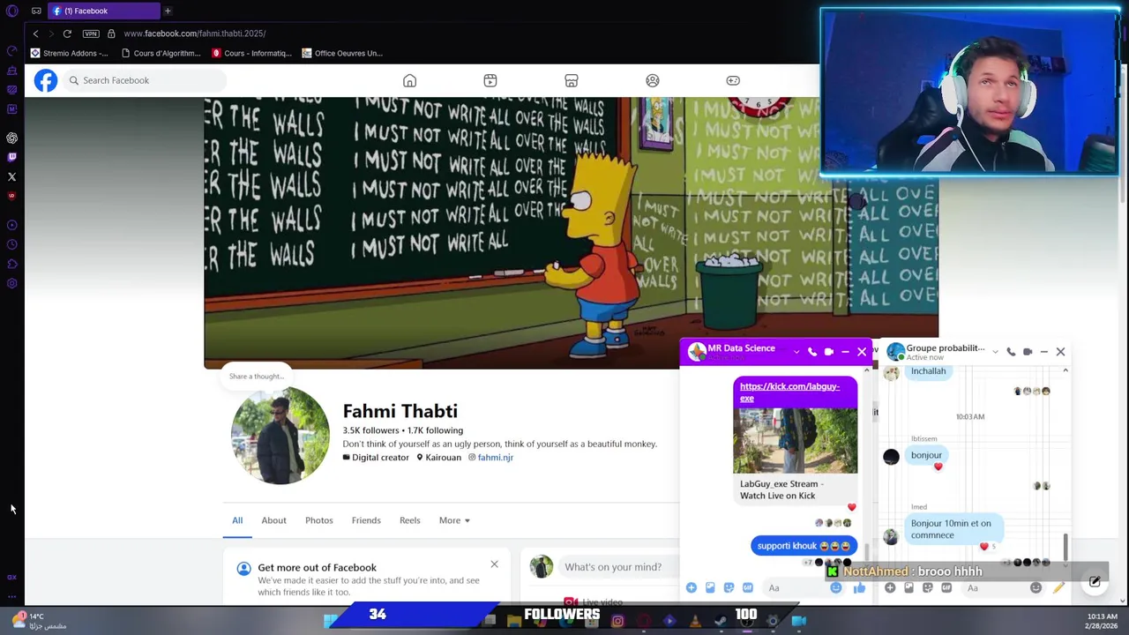Open Opera sidebar history clock icon
1129x635 pixels.
pos(11,244)
